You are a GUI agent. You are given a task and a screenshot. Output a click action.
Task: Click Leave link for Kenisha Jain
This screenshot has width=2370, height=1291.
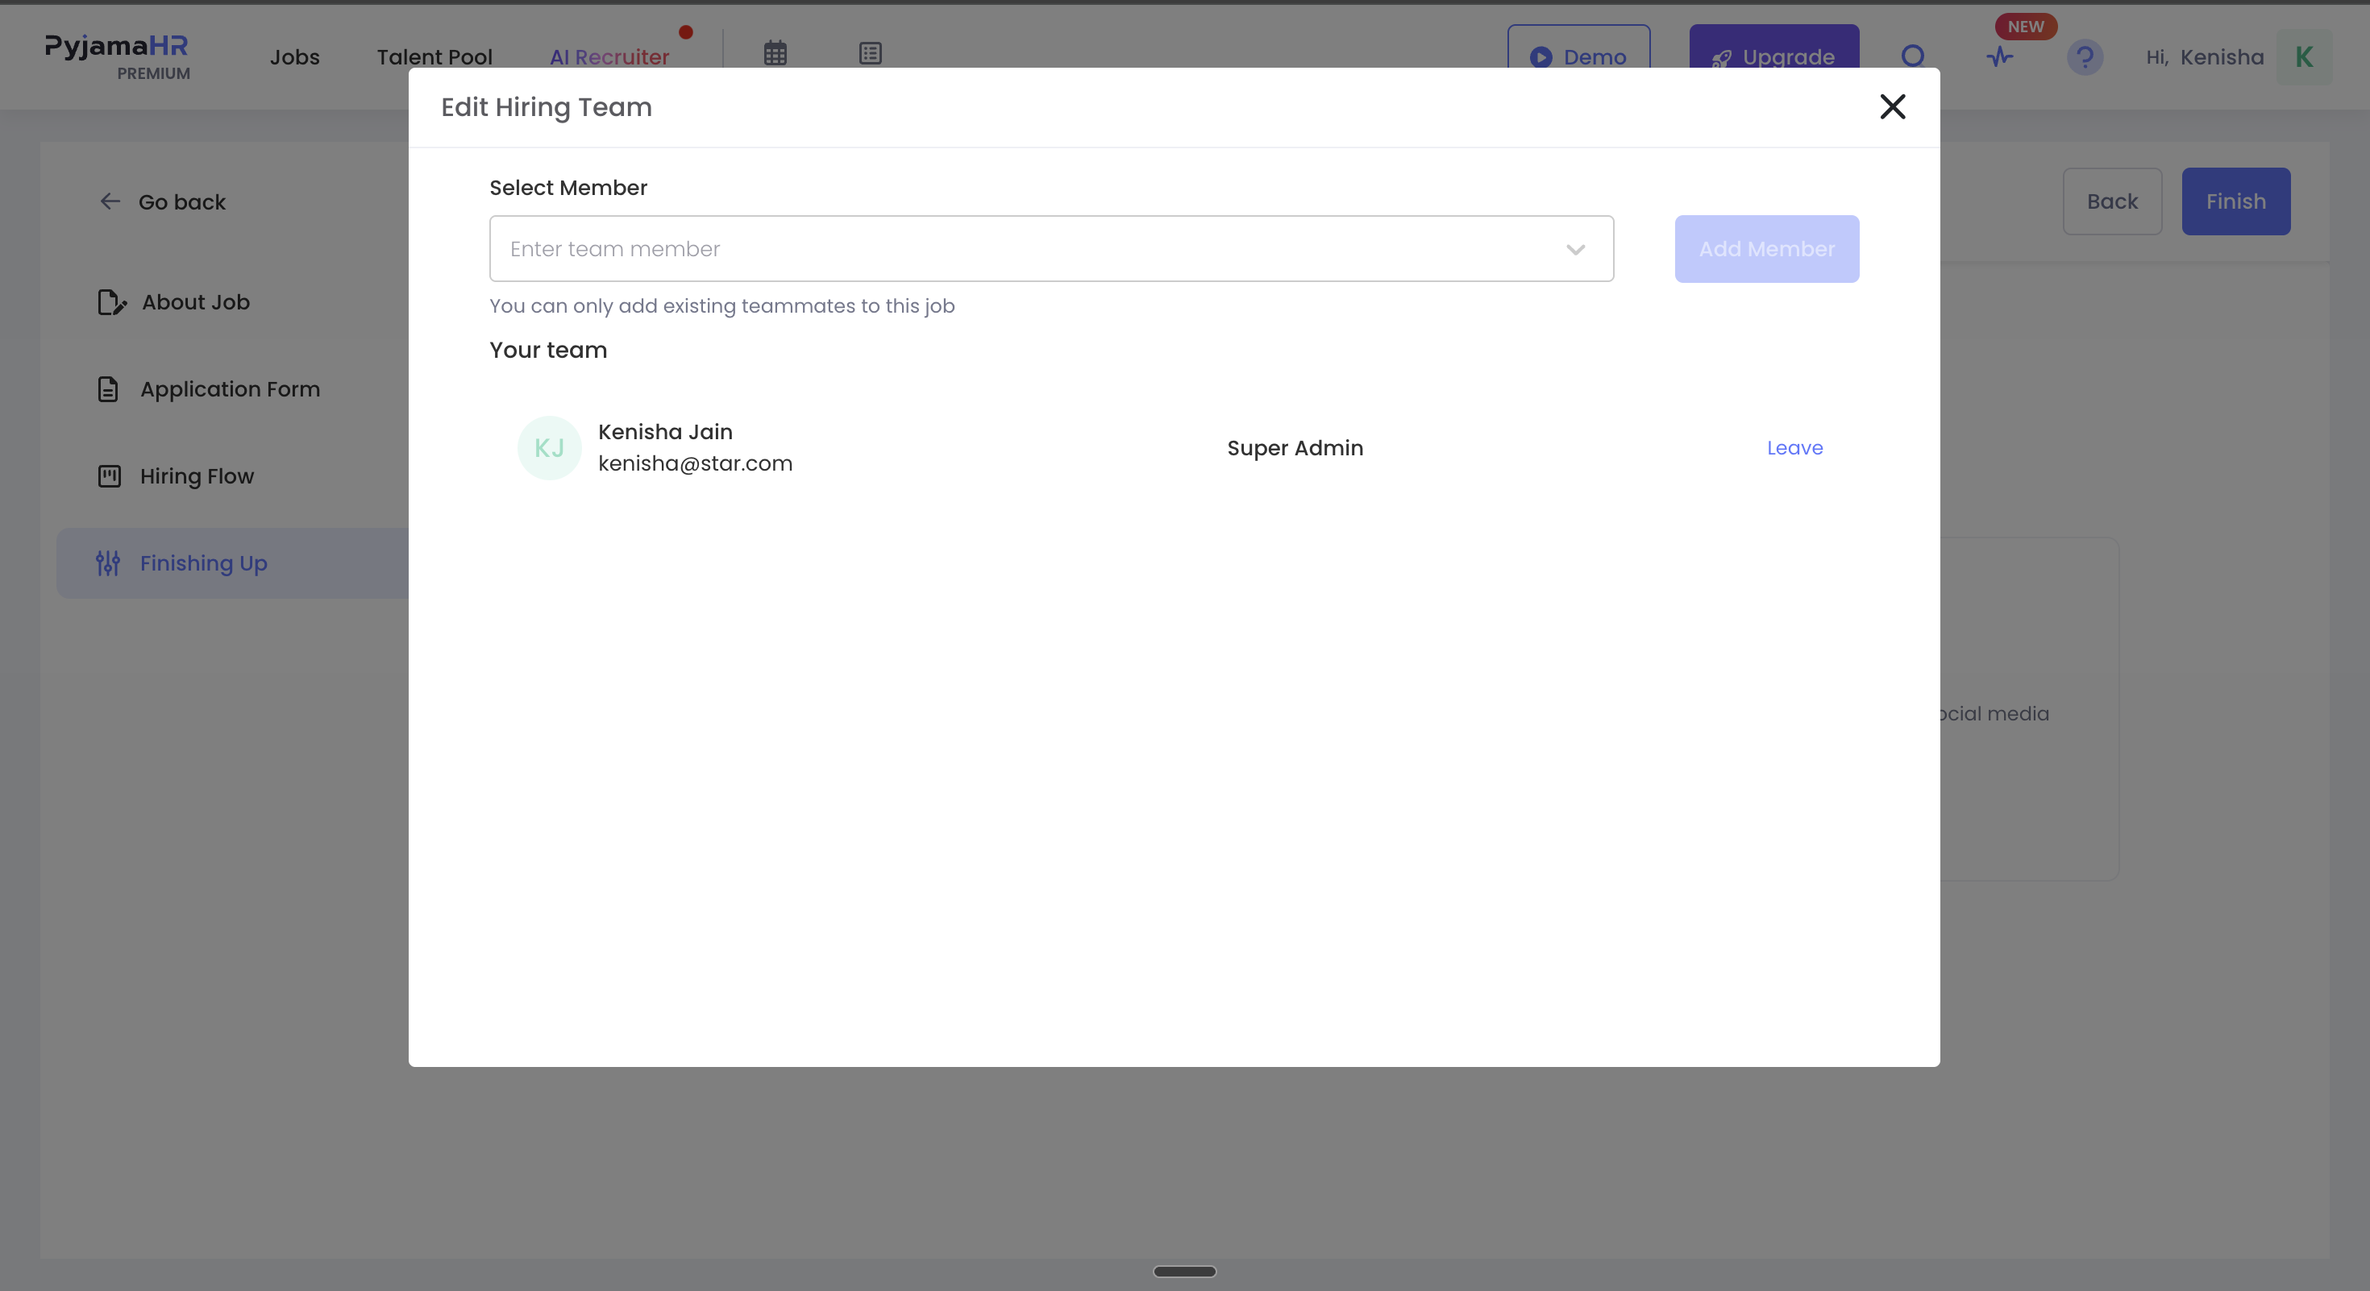point(1794,448)
